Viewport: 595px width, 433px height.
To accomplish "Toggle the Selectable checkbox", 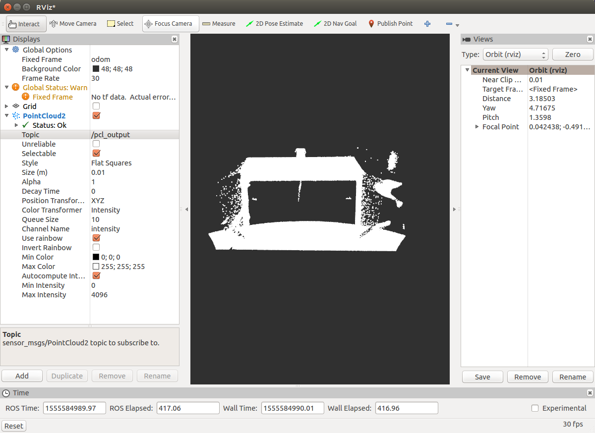I will [x=96, y=153].
